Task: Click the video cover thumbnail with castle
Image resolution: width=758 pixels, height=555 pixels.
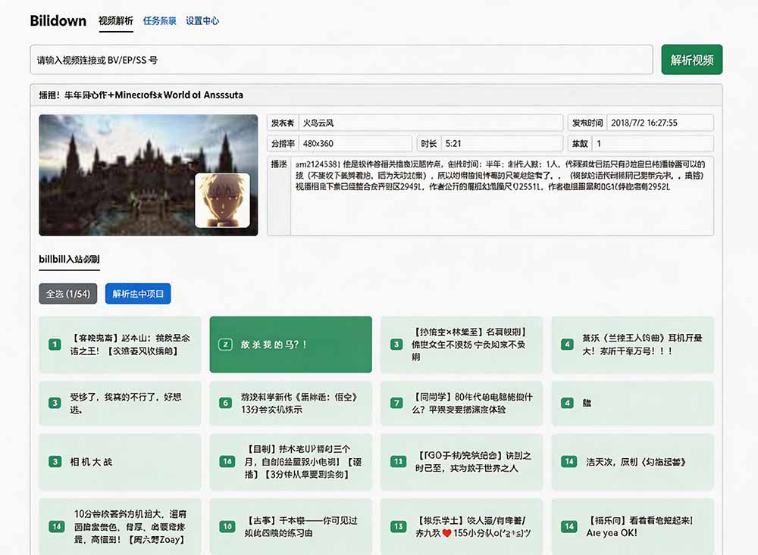Action: [149, 175]
